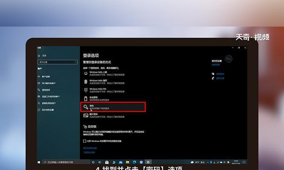
Task: Open the Account info (帐户信息) section
Action: click(44, 76)
